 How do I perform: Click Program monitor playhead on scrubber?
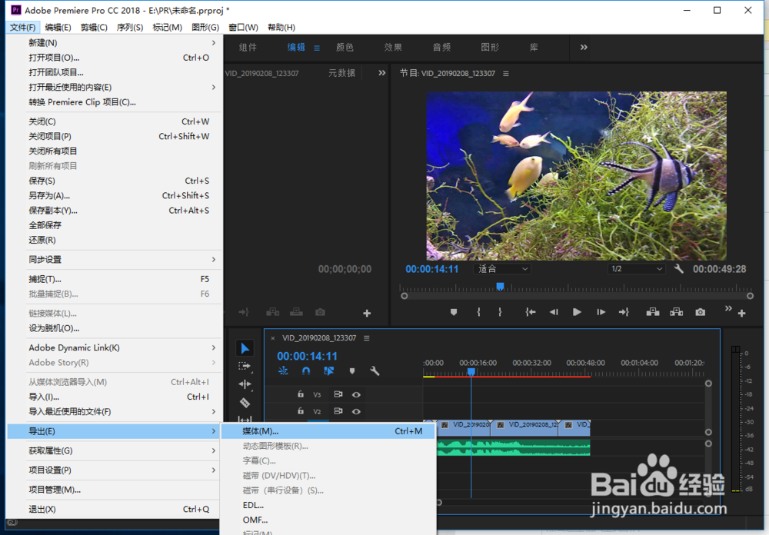(x=500, y=286)
